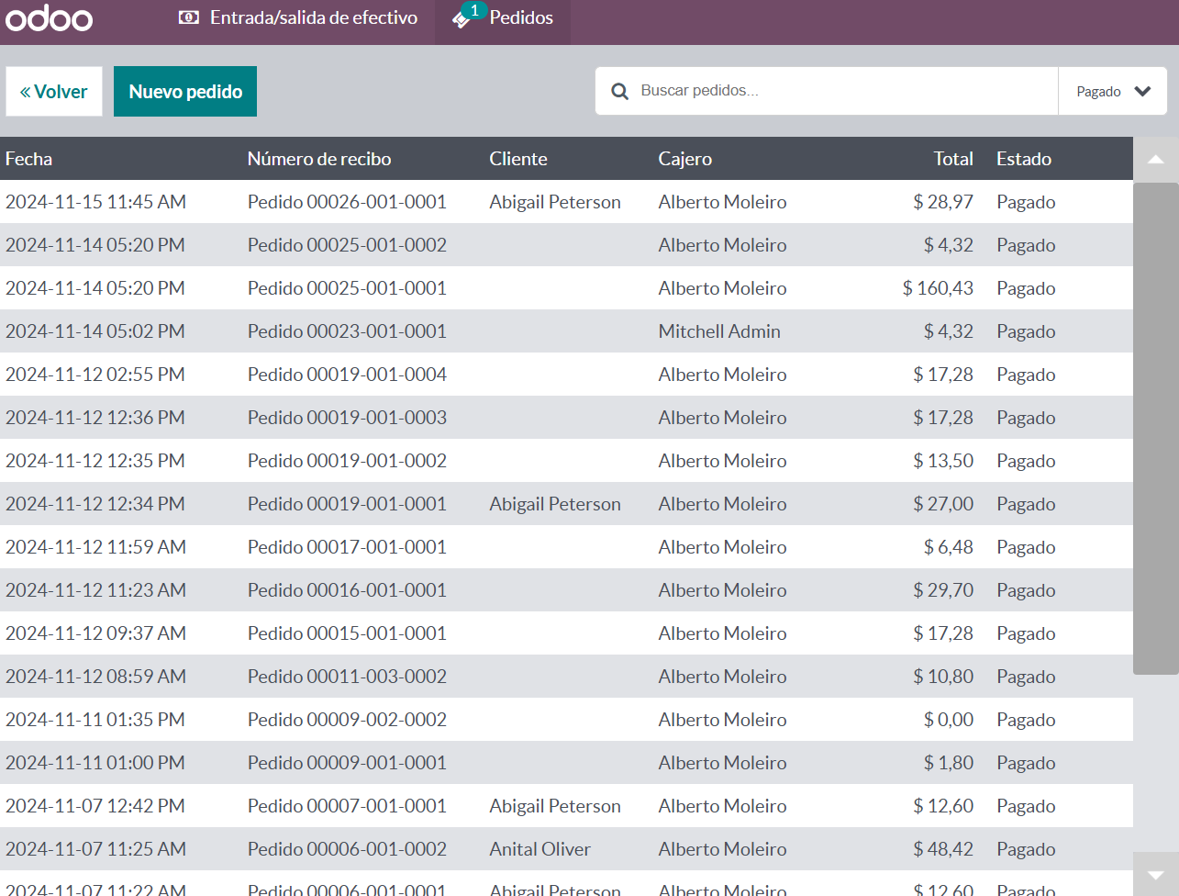
Task: Go back with the Volver button
Action: [x=54, y=92]
